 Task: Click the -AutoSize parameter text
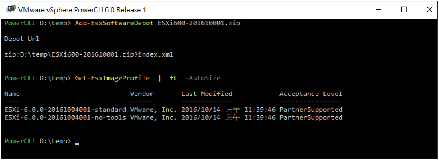[x=203, y=78]
